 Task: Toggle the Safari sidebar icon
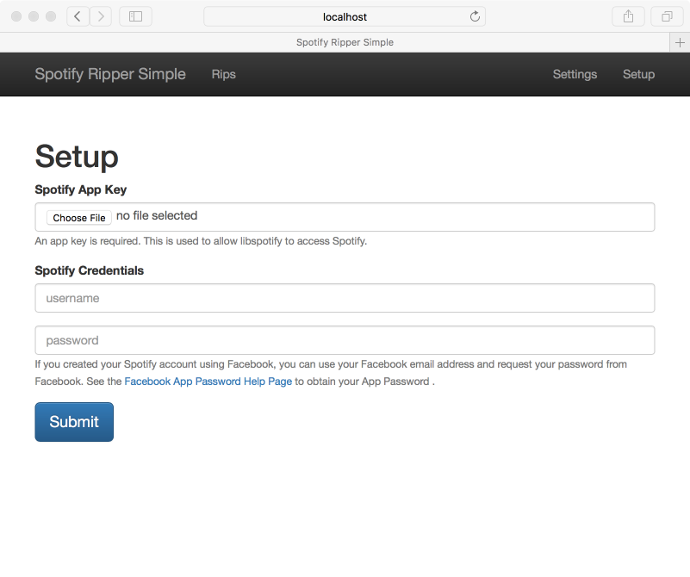click(x=135, y=16)
